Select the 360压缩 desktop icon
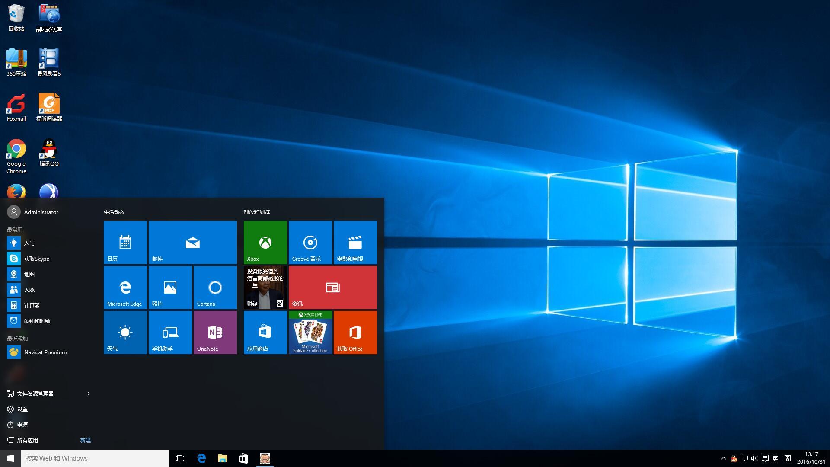 click(16, 63)
